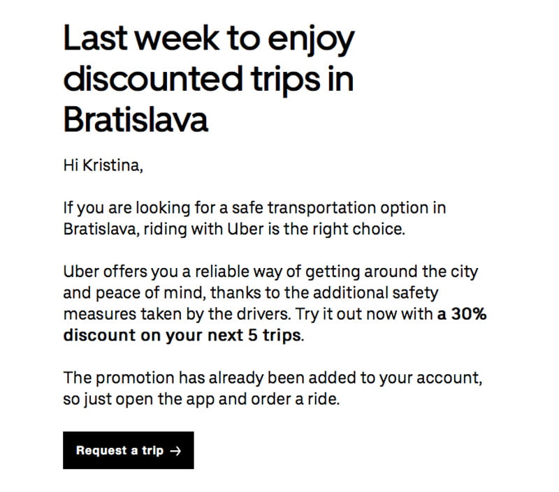This screenshot has width=559, height=492.
Task: Click the bold '30%' discount text
Action: pos(469,313)
